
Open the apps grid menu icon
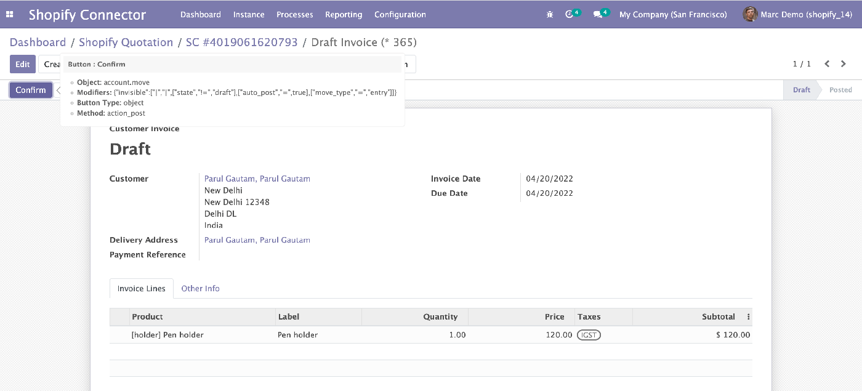point(9,14)
